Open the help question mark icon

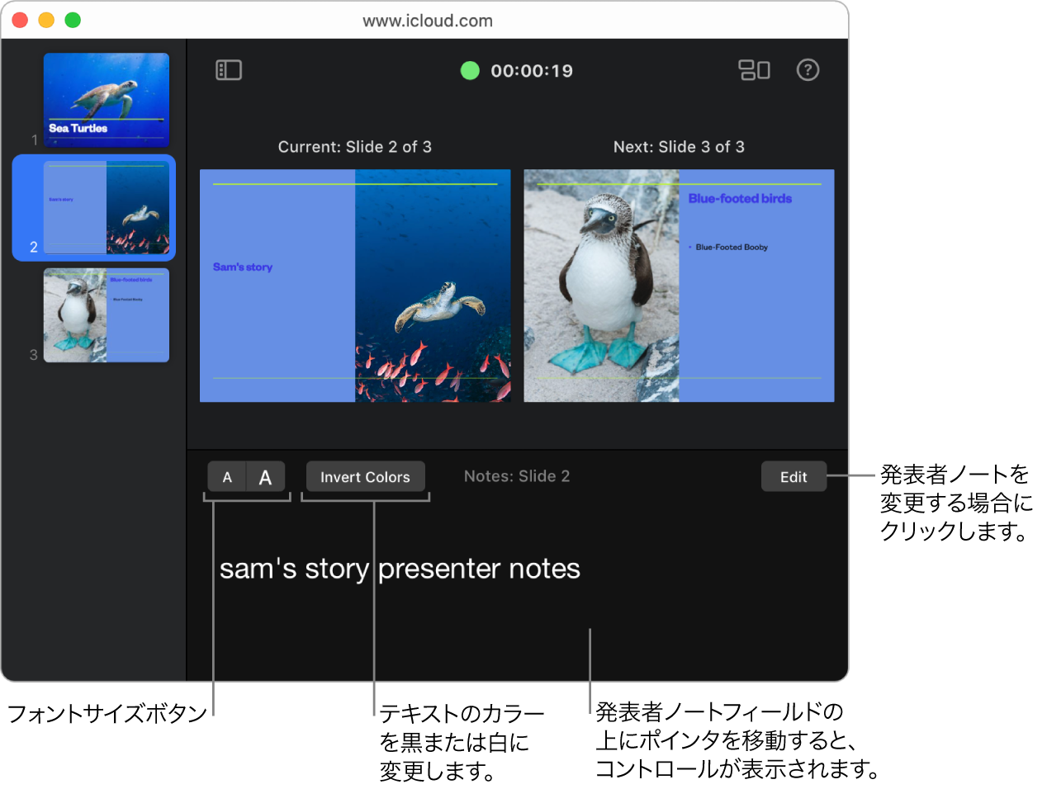pyautogui.click(x=808, y=70)
